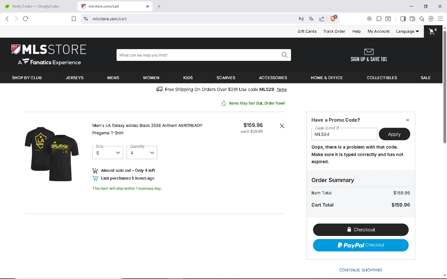Click the Cart Total $159.96 value
The image size is (447, 279).
[x=401, y=205]
